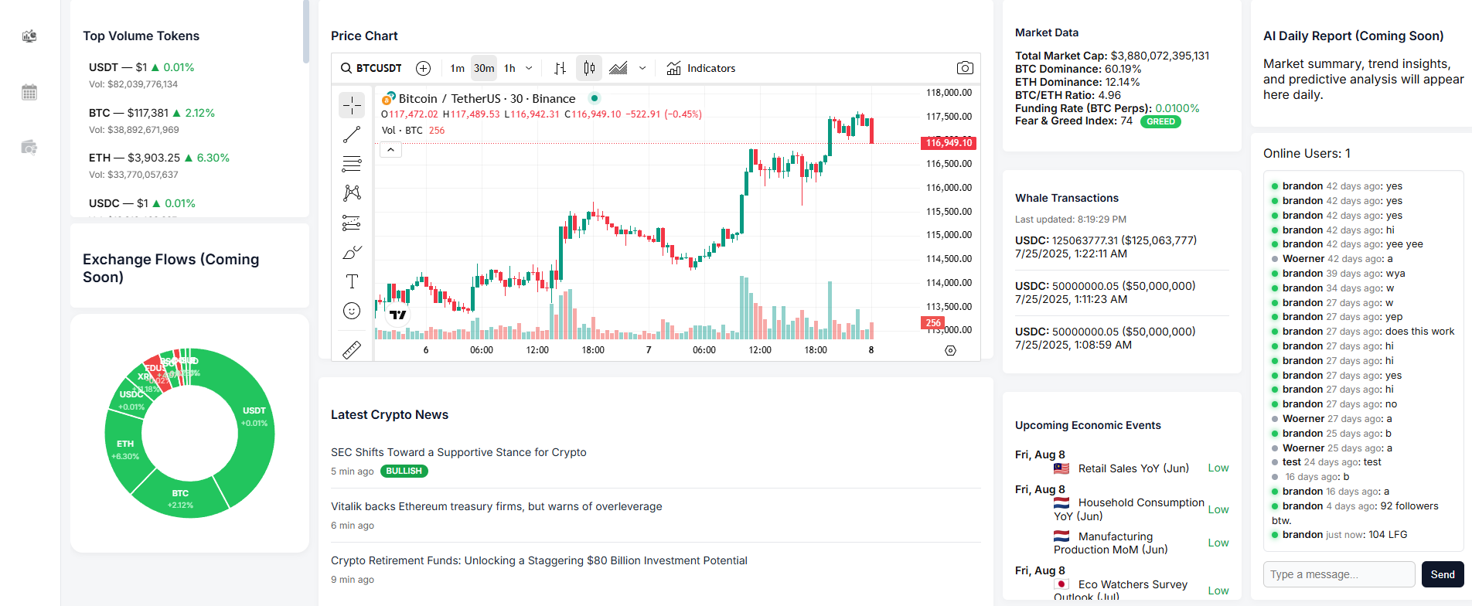This screenshot has height=606, width=1472.
Task: Select the text annotation tool
Action: [352, 281]
